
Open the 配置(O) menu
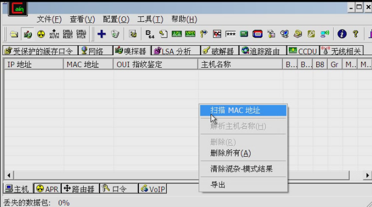(x=116, y=19)
